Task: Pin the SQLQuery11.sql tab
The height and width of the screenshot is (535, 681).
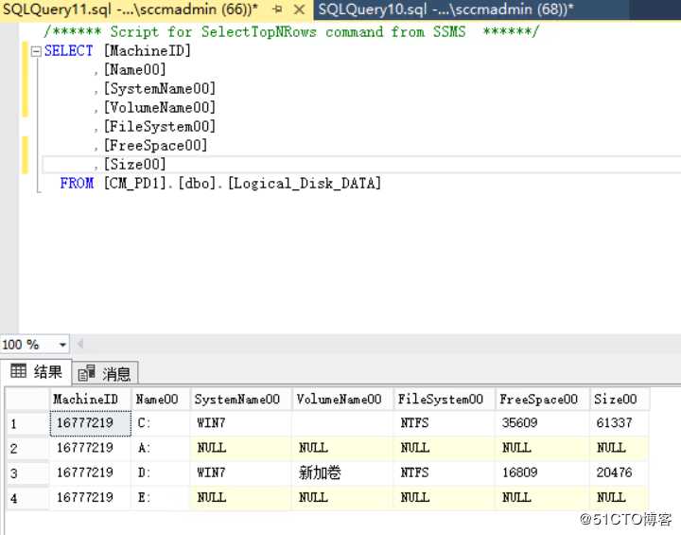Action: (x=278, y=9)
